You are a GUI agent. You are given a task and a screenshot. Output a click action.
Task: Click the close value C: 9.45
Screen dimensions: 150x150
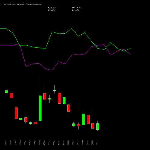(52, 8)
